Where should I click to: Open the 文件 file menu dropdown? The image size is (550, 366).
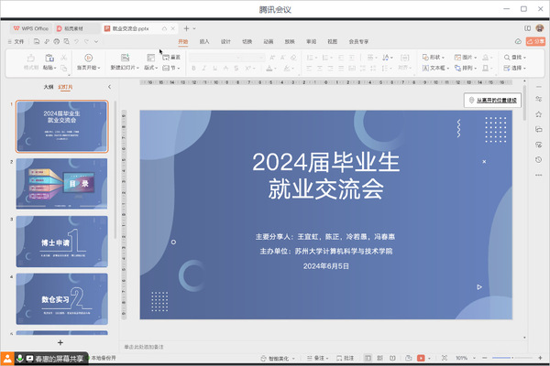20,41
